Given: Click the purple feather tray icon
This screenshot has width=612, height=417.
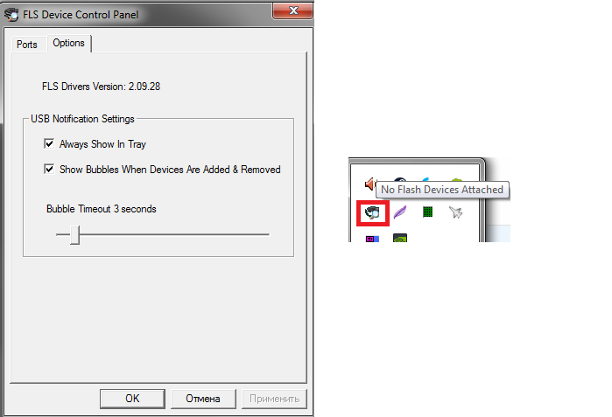Looking at the screenshot, I should tap(400, 212).
